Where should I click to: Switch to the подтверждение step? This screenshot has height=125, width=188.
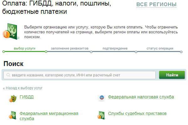[x=115, y=48]
